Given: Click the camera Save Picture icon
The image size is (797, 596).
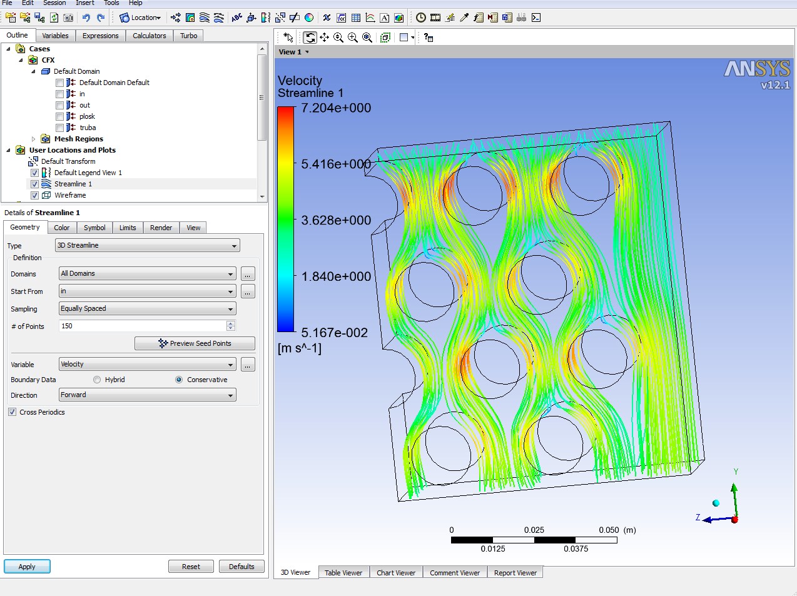Looking at the screenshot, I should tap(68, 18).
